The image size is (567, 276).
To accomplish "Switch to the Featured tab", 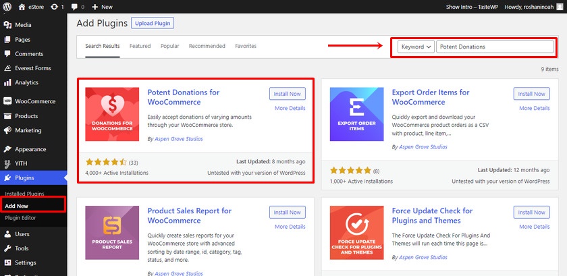I will click(x=140, y=46).
